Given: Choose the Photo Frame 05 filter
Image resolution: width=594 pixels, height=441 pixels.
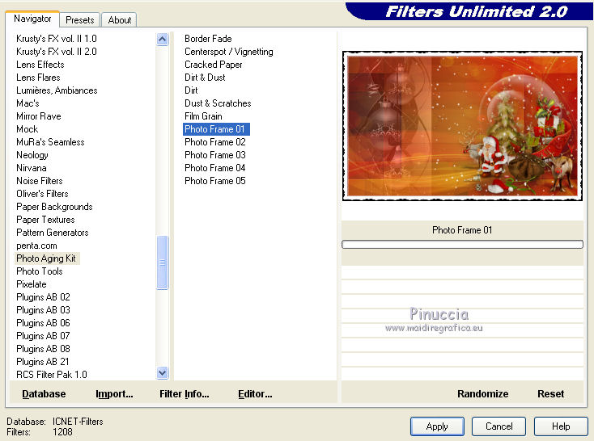Looking at the screenshot, I should [x=215, y=181].
